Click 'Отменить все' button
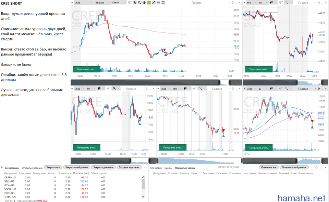The width and height of the screenshot is (329, 202). [269, 167]
